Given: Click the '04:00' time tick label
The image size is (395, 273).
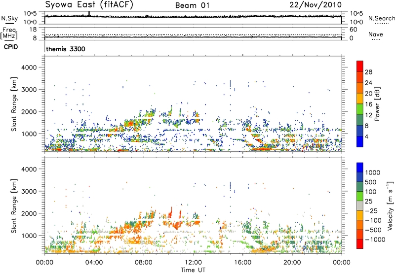Looking at the screenshot, I should tap(94, 263).
